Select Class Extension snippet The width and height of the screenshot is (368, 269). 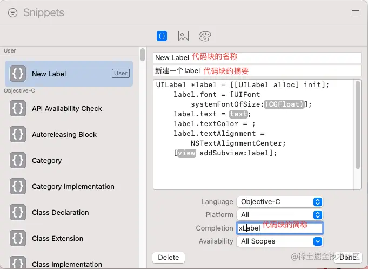pos(57,239)
